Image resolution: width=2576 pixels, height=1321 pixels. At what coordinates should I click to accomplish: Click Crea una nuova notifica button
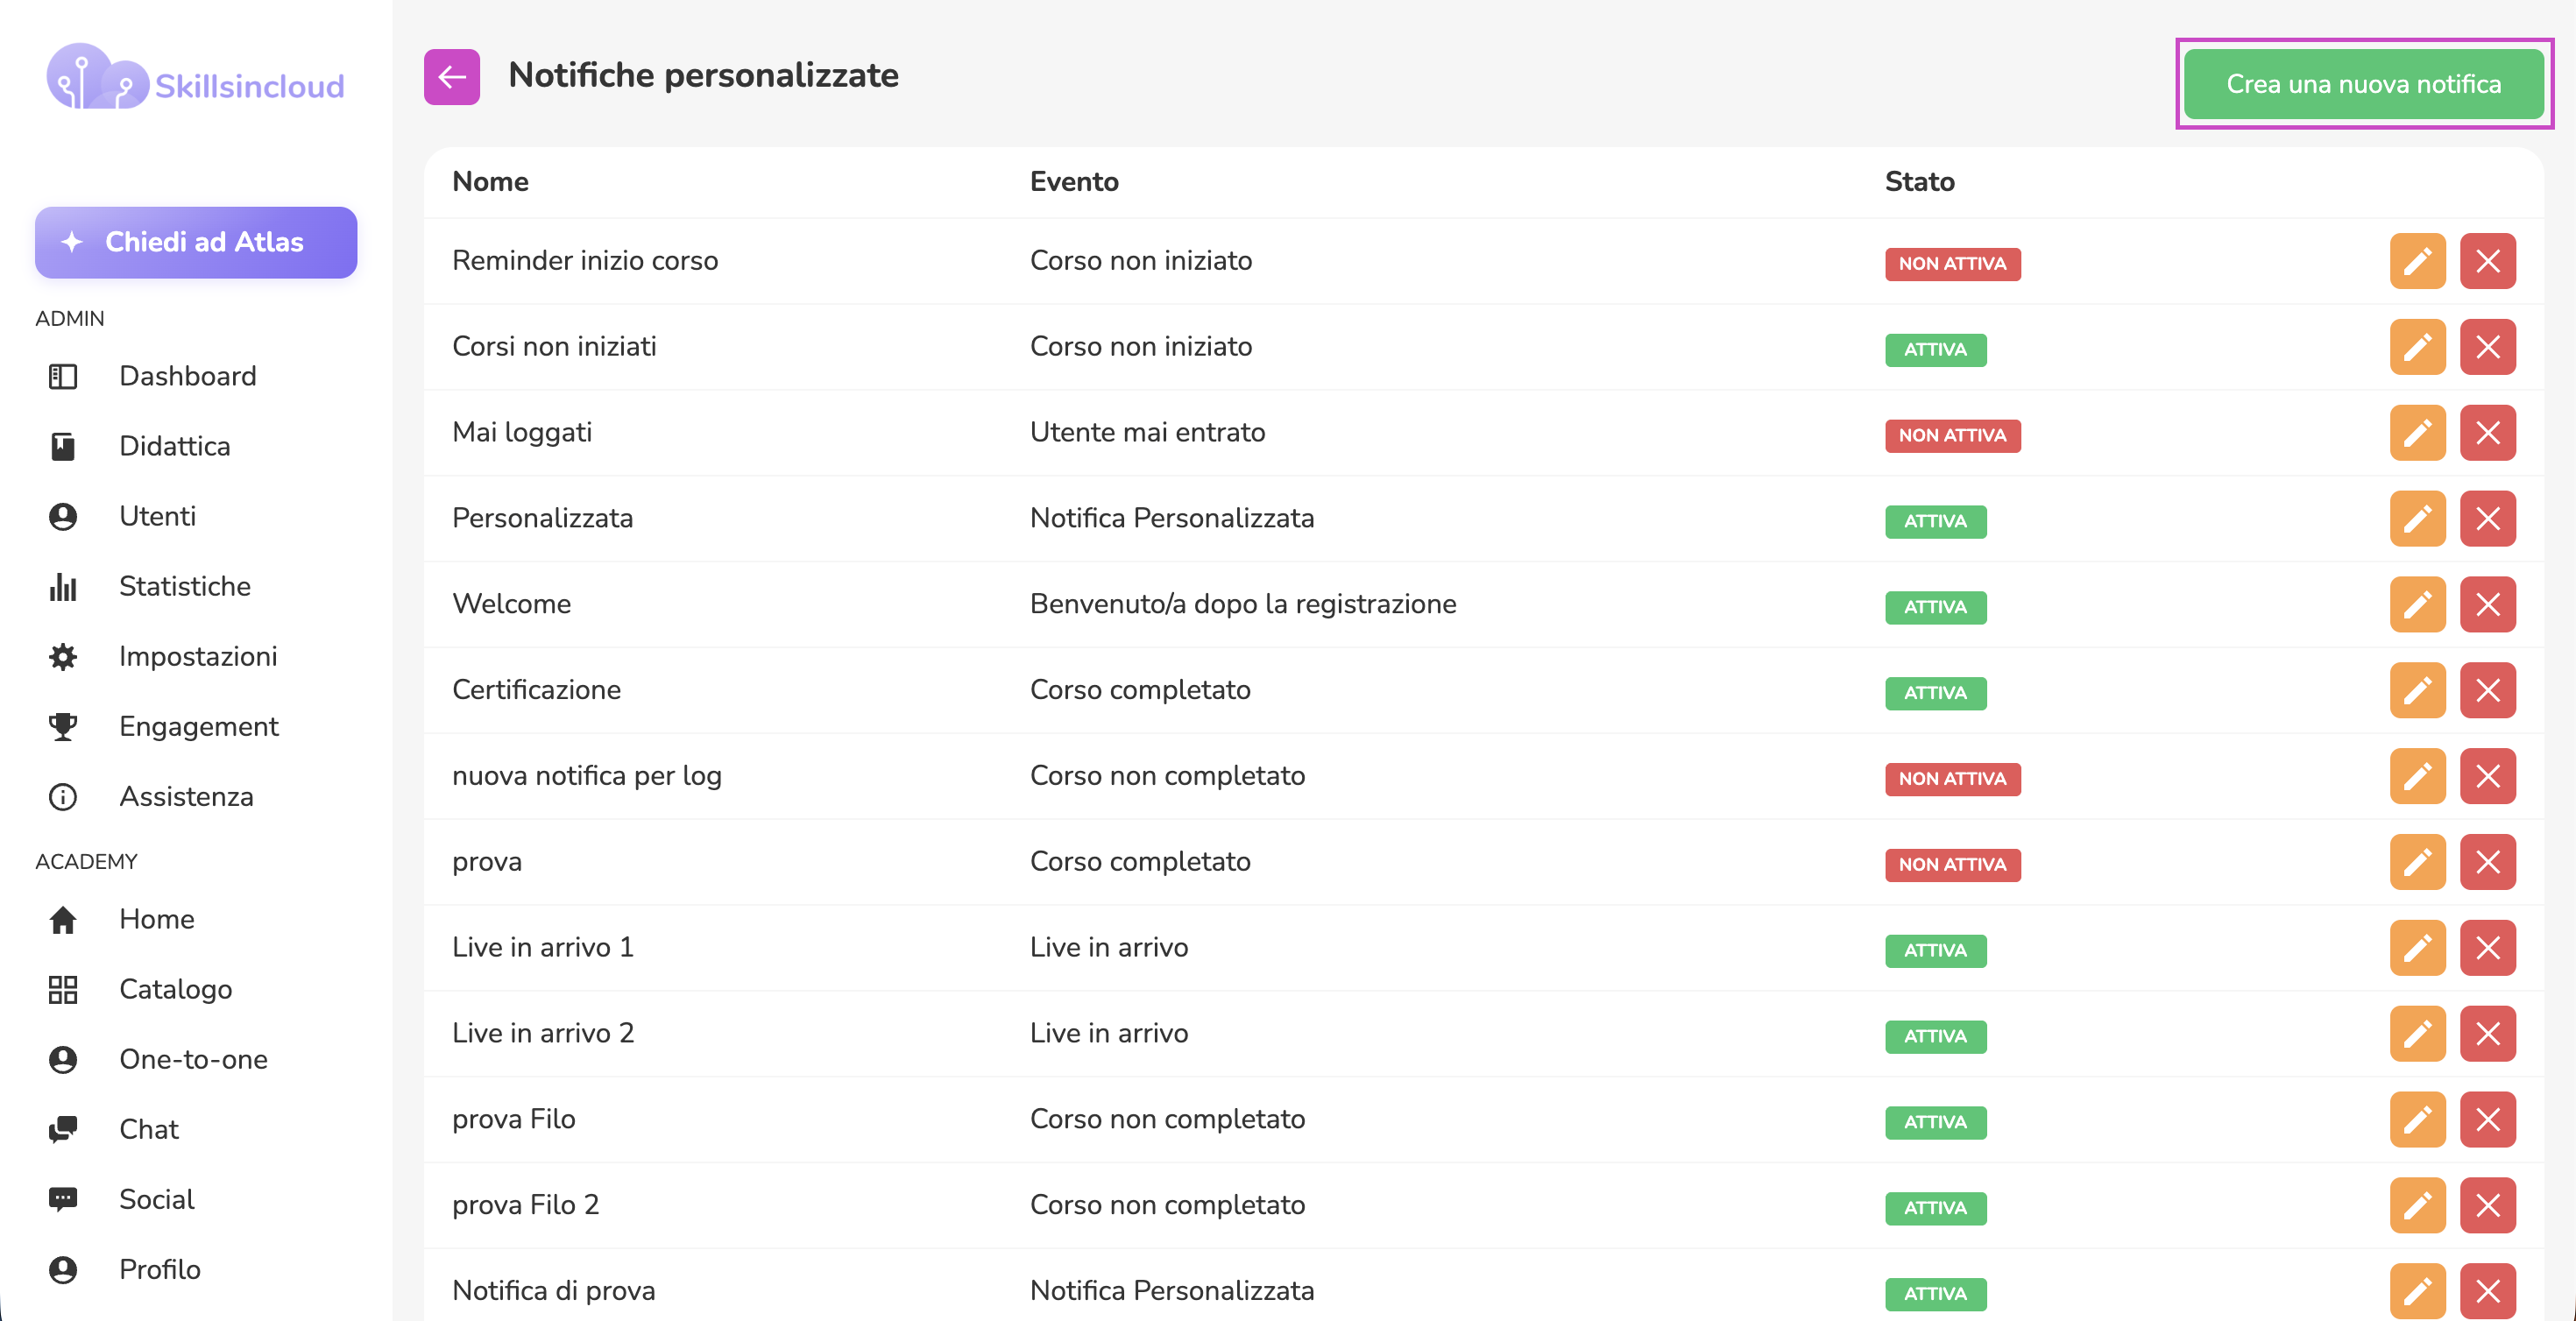(x=2363, y=84)
